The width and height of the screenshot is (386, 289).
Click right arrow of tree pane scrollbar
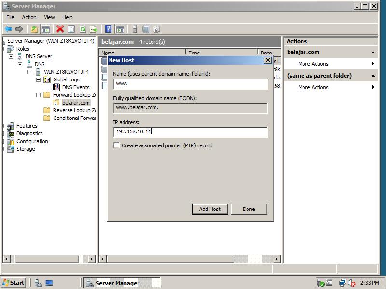point(92,259)
